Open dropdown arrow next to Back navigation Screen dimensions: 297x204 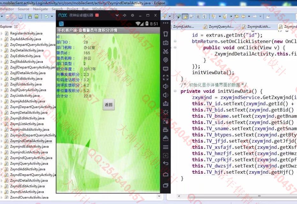point(249,17)
